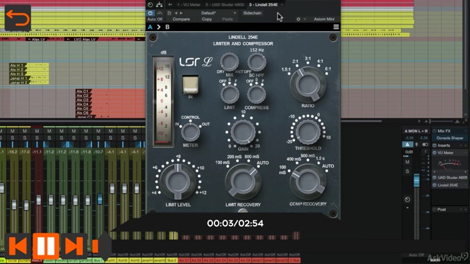Image resolution: width=470 pixels, height=264 pixels.
Task: Open dropdown arrow next to Lindell 254E tab
Action: coord(282,5)
